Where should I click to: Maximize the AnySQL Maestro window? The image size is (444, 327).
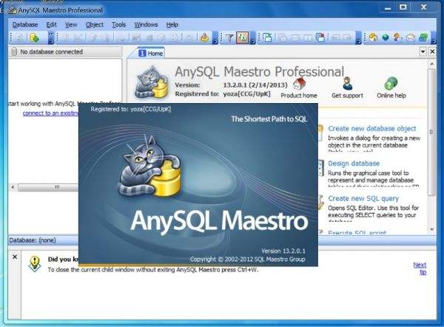(x=403, y=7)
